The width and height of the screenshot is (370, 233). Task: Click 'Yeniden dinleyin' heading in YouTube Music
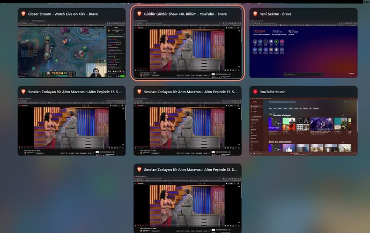[x=282, y=115]
